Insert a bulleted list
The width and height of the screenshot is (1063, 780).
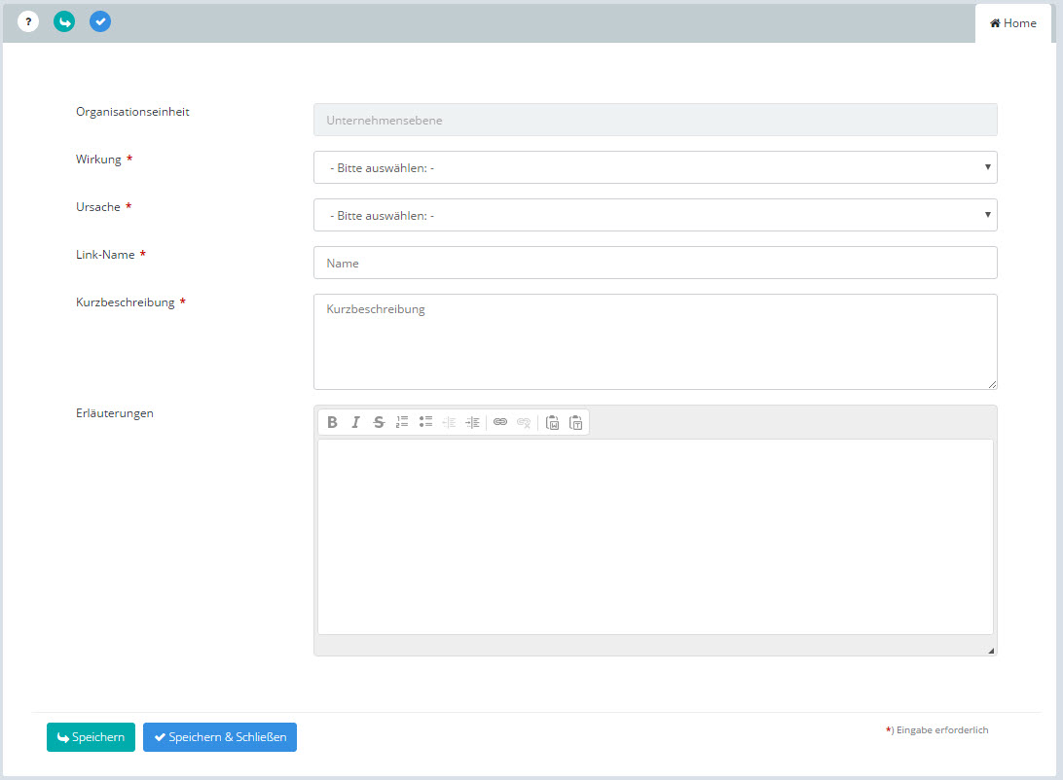(x=425, y=422)
